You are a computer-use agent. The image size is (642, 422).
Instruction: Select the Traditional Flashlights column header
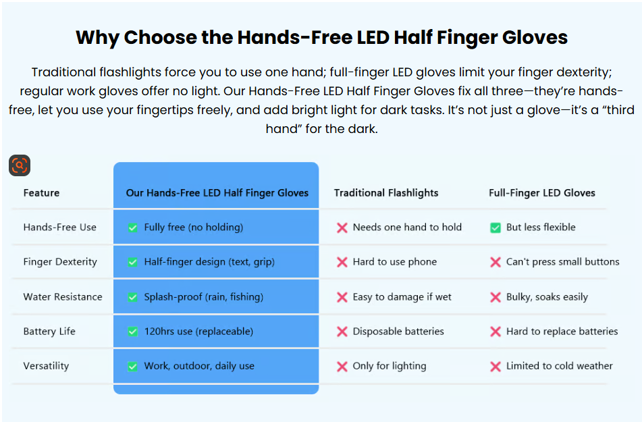385,193
